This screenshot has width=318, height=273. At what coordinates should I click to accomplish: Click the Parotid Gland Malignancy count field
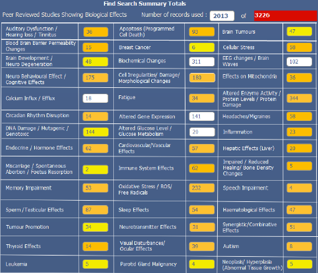tap(202, 264)
